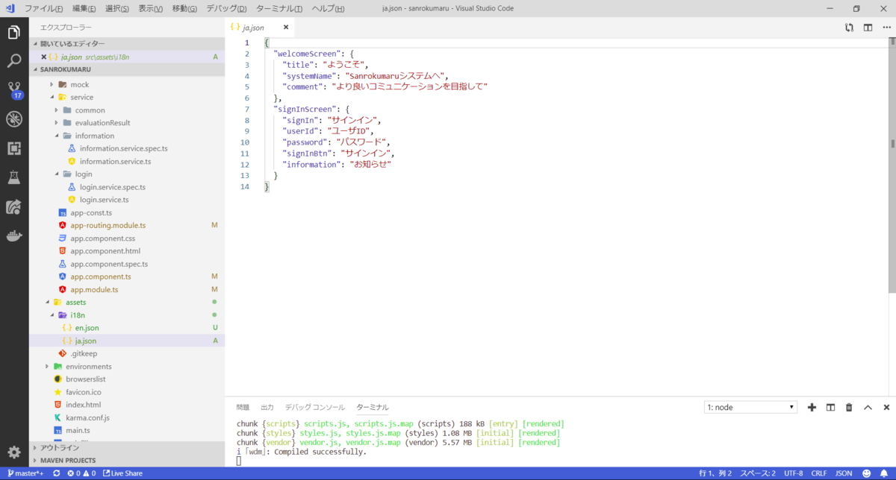
Task: Start Live Share from the status bar
Action: [x=123, y=473]
